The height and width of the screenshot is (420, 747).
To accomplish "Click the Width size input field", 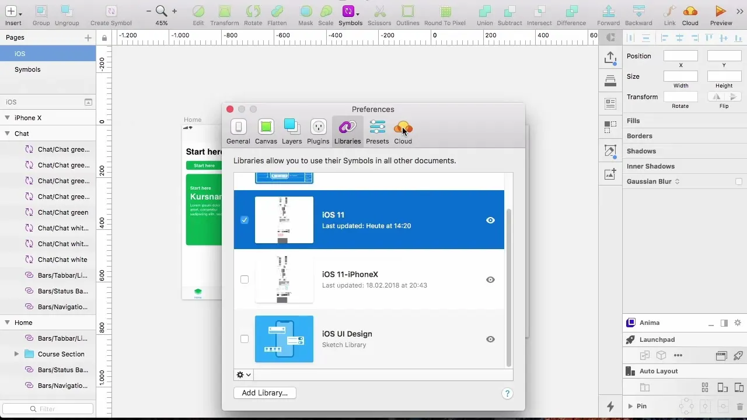I will [x=680, y=76].
